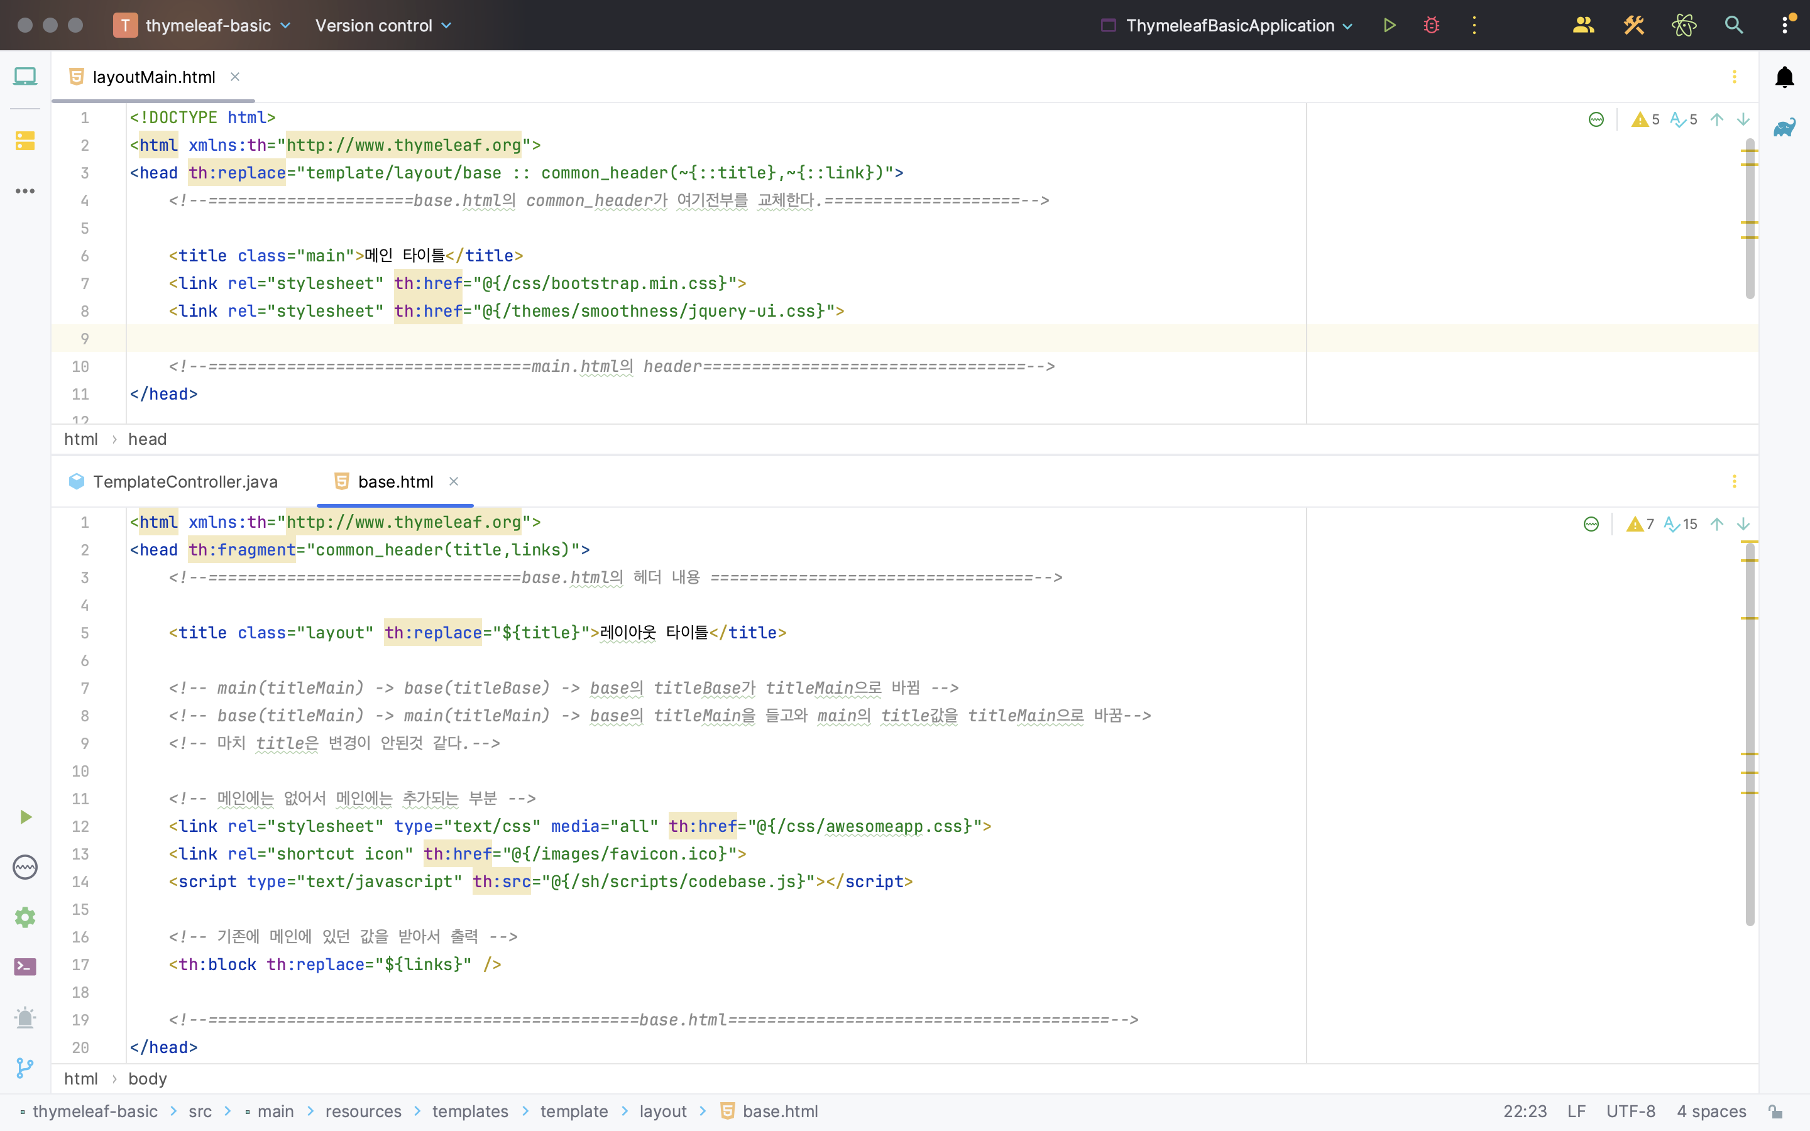
Task: Close the layoutMain.html tab
Action: tap(235, 77)
